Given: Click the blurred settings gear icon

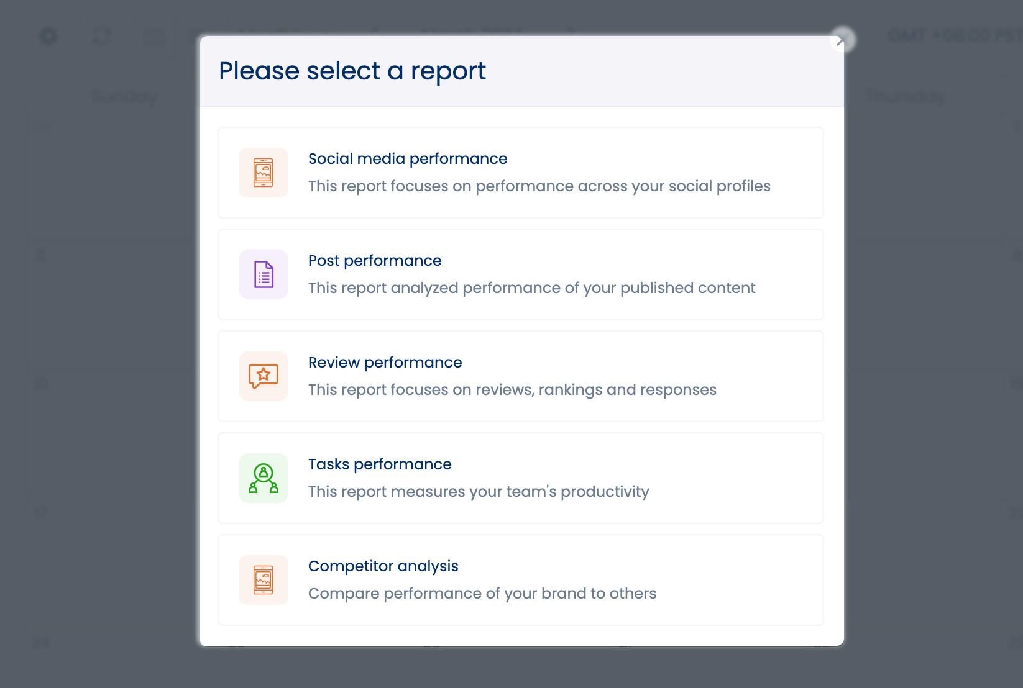Looking at the screenshot, I should click(x=48, y=36).
